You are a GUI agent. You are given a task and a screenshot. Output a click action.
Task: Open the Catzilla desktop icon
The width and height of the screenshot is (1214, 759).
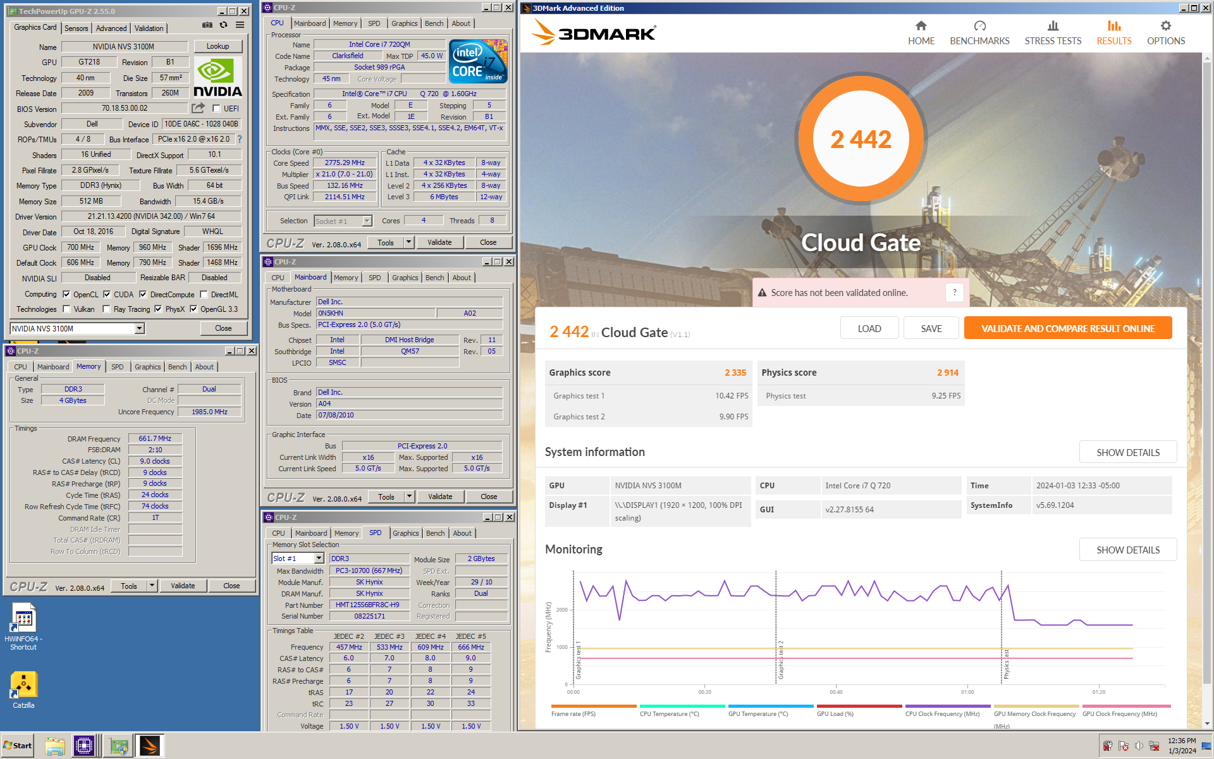[23, 690]
